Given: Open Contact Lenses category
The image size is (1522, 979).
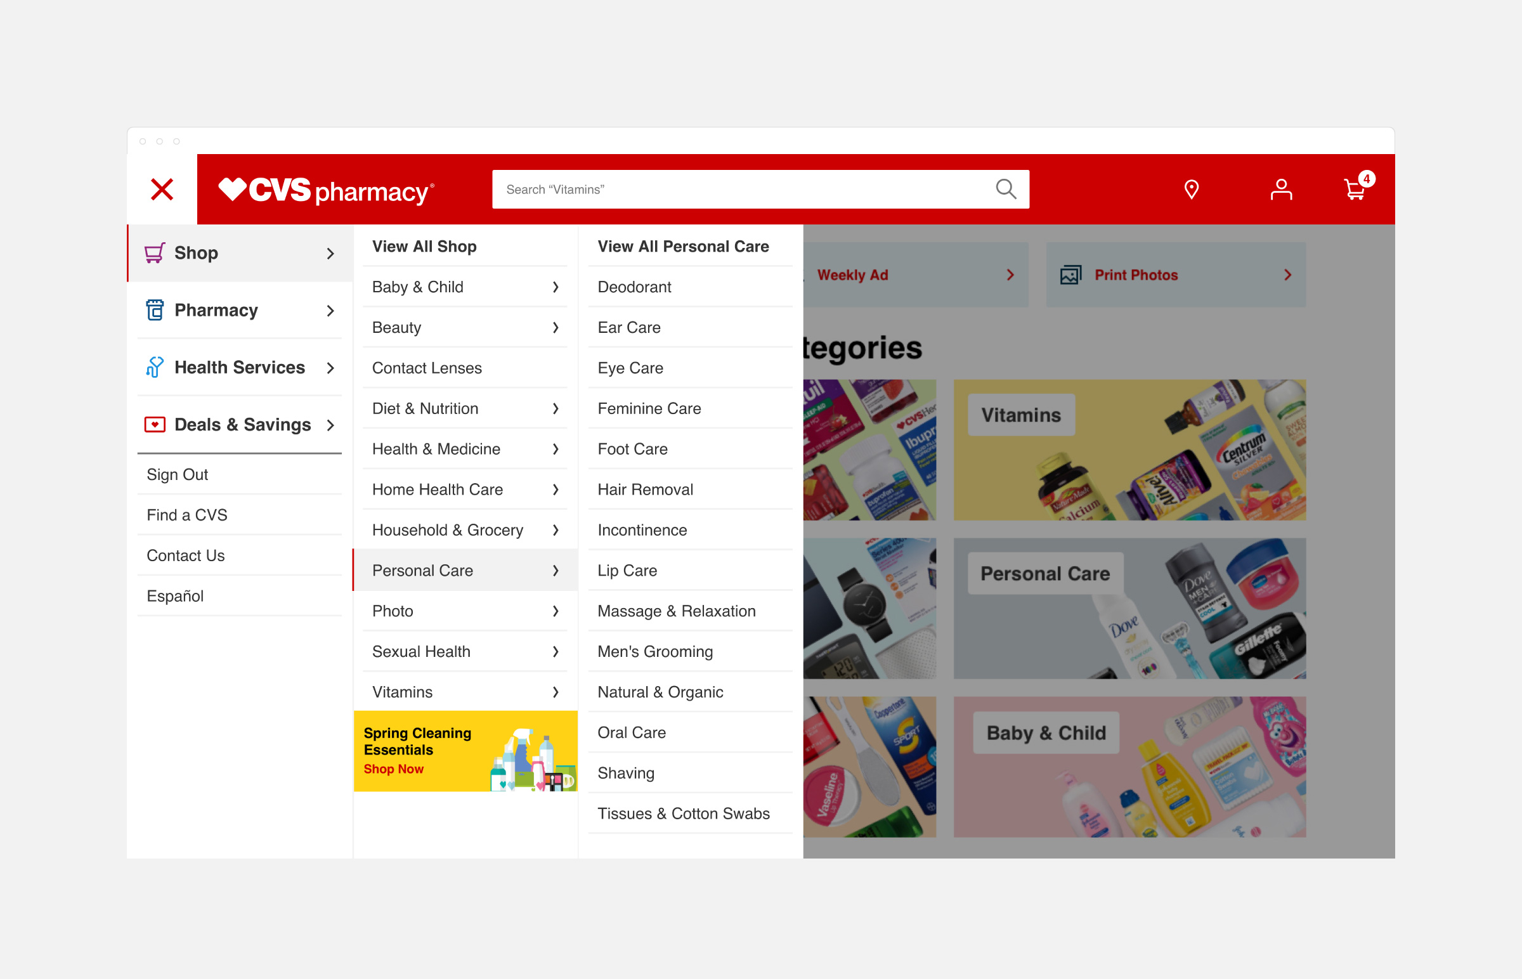Looking at the screenshot, I should (465, 368).
